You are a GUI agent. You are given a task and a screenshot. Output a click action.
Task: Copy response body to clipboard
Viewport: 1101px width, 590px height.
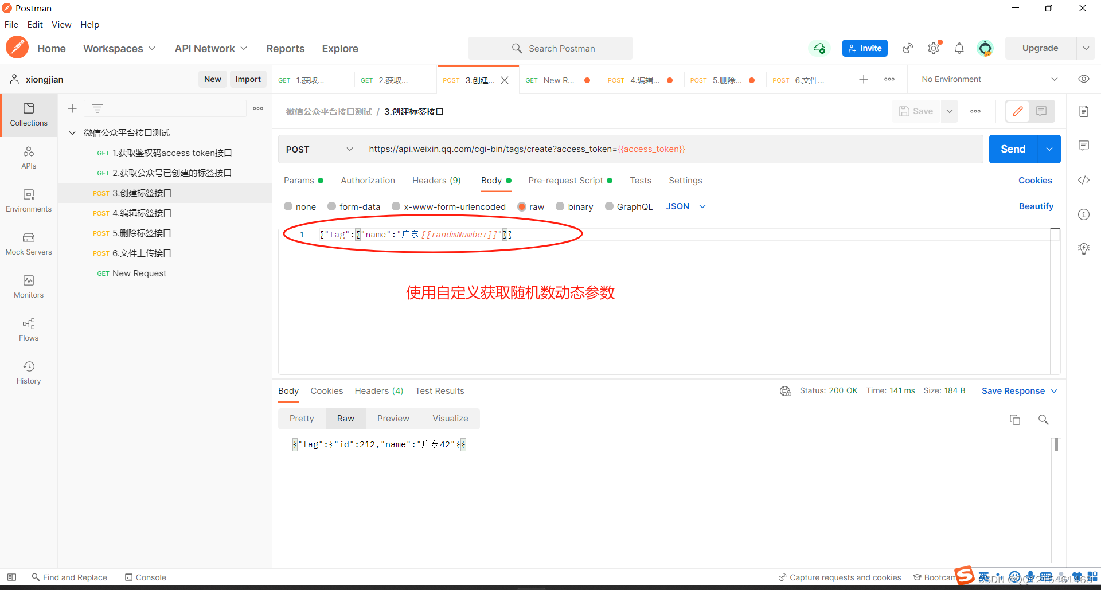tap(1015, 420)
